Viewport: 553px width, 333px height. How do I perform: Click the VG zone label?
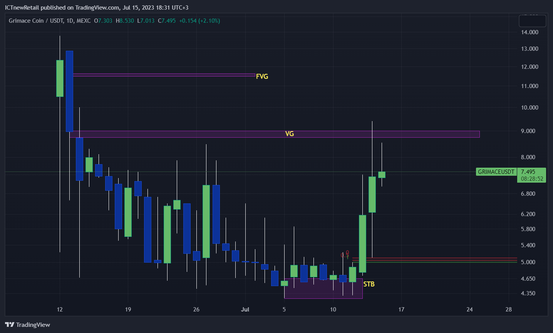coord(290,134)
